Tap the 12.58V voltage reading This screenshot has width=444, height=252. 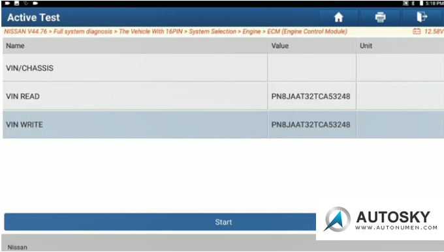(434, 31)
